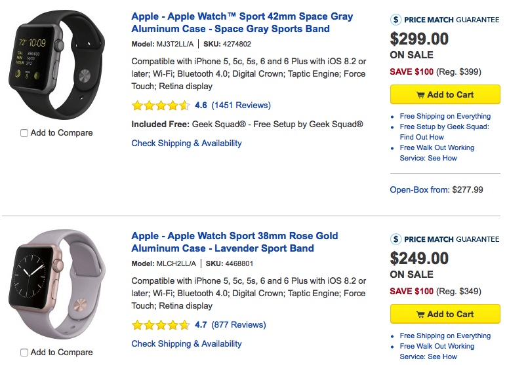Open Apple Watch Sport 38mm Rose Gold title link

[234, 242]
